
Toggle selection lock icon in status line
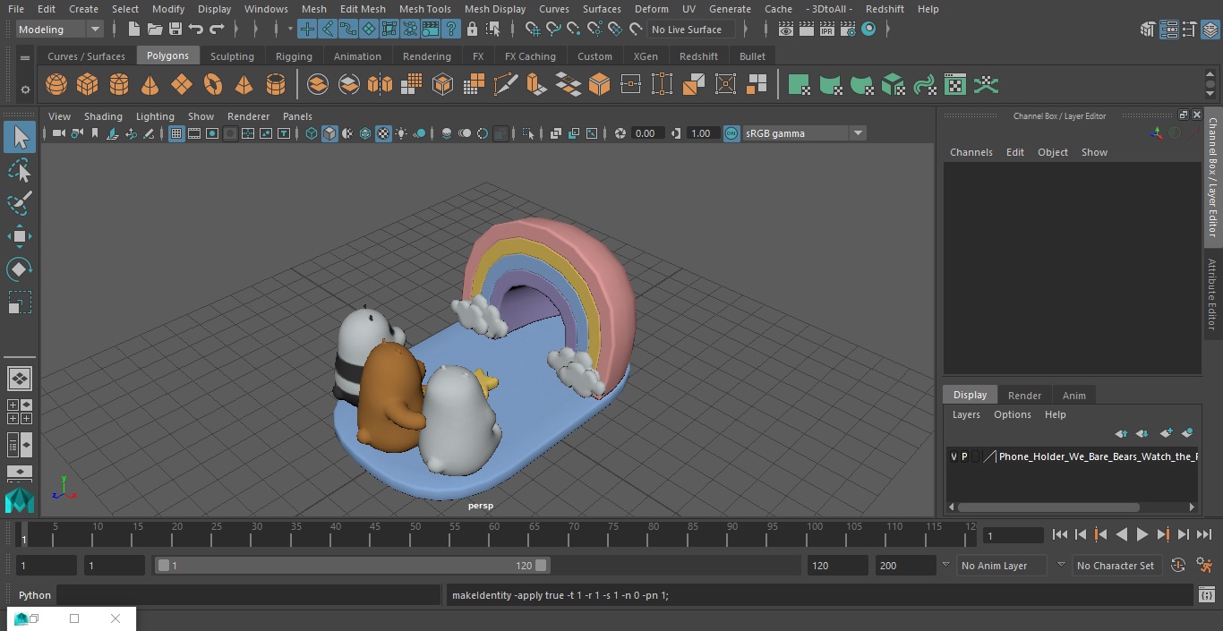tap(472, 30)
